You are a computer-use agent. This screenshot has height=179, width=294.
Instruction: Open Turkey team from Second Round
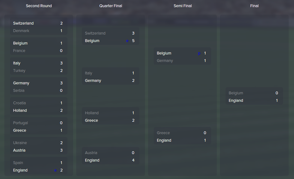(x=19, y=71)
